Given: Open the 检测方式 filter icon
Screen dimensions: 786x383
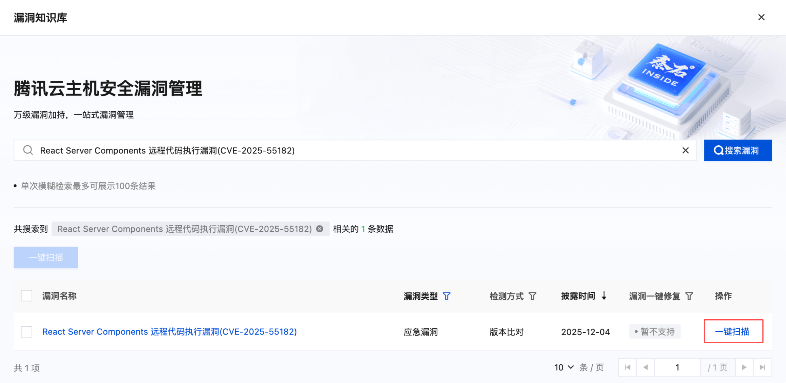Looking at the screenshot, I should (532, 296).
